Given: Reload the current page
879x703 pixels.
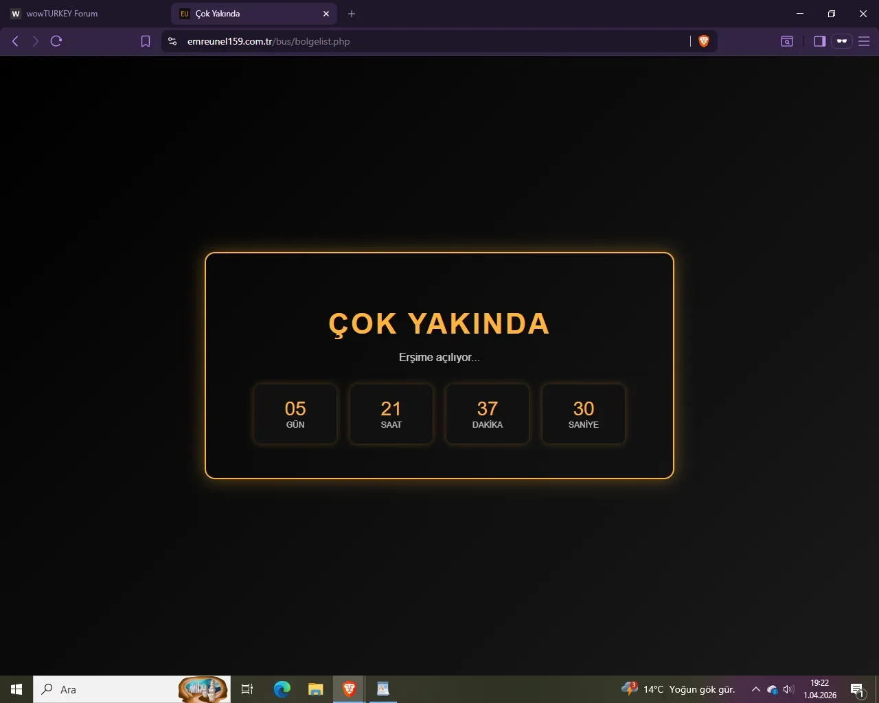Looking at the screenshot, I should (x=56, y=41).
